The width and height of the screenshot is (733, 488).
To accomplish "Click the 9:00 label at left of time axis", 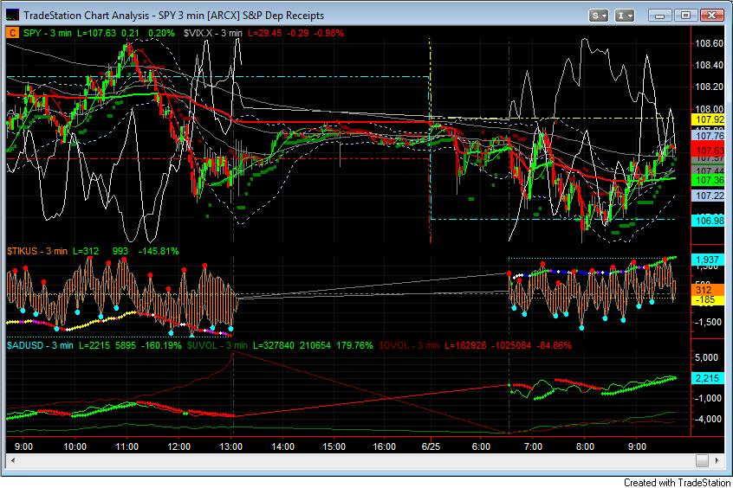I will (23, 446).
